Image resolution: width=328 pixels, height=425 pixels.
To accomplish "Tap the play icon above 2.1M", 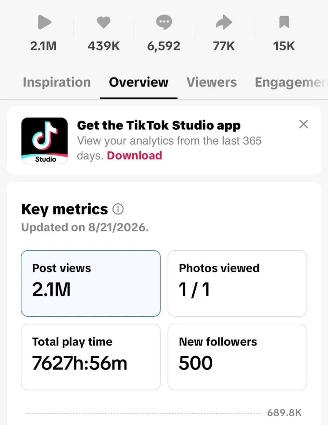I will coord(45,22).
